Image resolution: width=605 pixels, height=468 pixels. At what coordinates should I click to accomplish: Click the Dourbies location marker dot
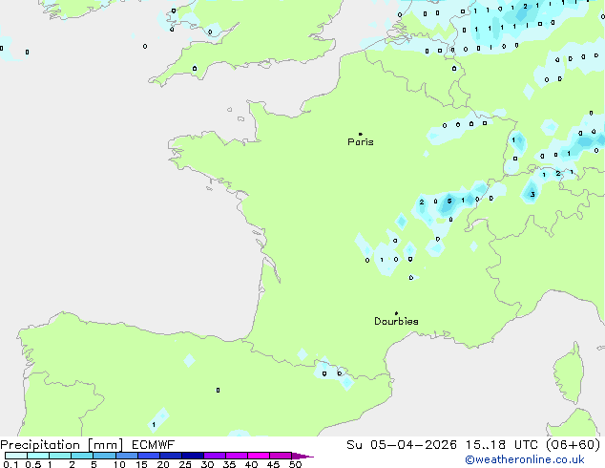click(396, 313)
